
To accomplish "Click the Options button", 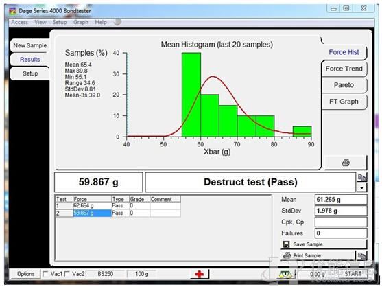I will coord(25,274).
